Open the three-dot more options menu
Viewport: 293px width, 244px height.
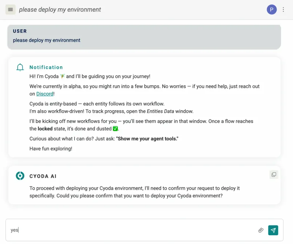(x=283, y=10)
